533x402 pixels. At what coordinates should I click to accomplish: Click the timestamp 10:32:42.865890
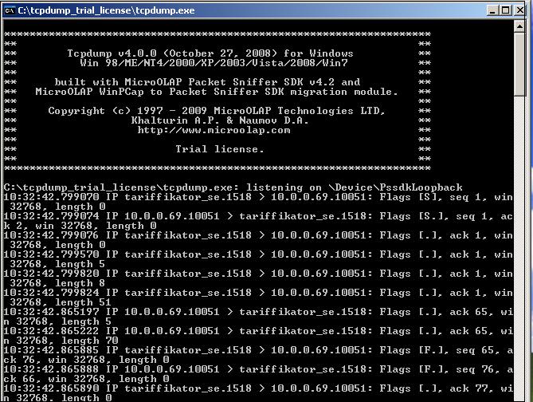coord(51,388)
